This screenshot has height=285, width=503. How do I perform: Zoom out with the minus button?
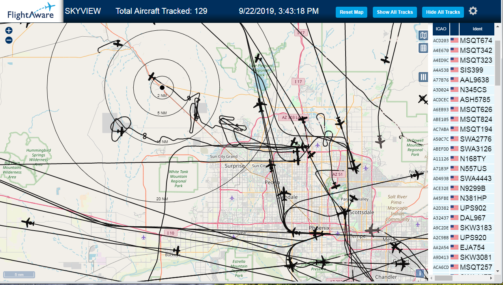click(x=9, y=40)
